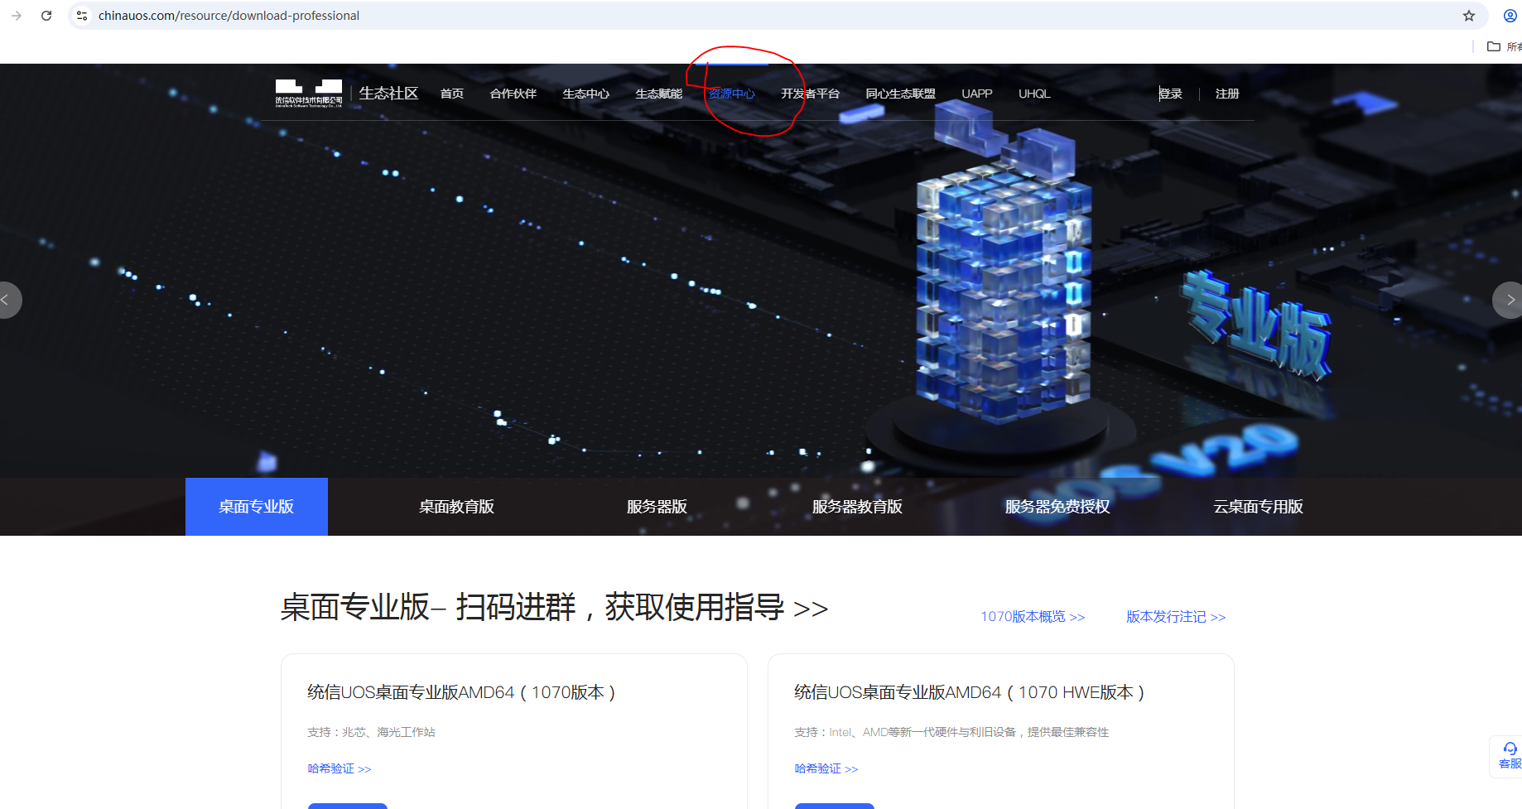Open 版本发行注记 link

click(x=1176, y=617)
